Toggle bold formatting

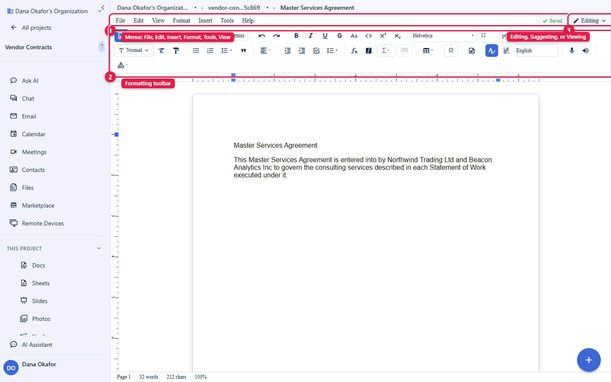(x=296, y=36)
